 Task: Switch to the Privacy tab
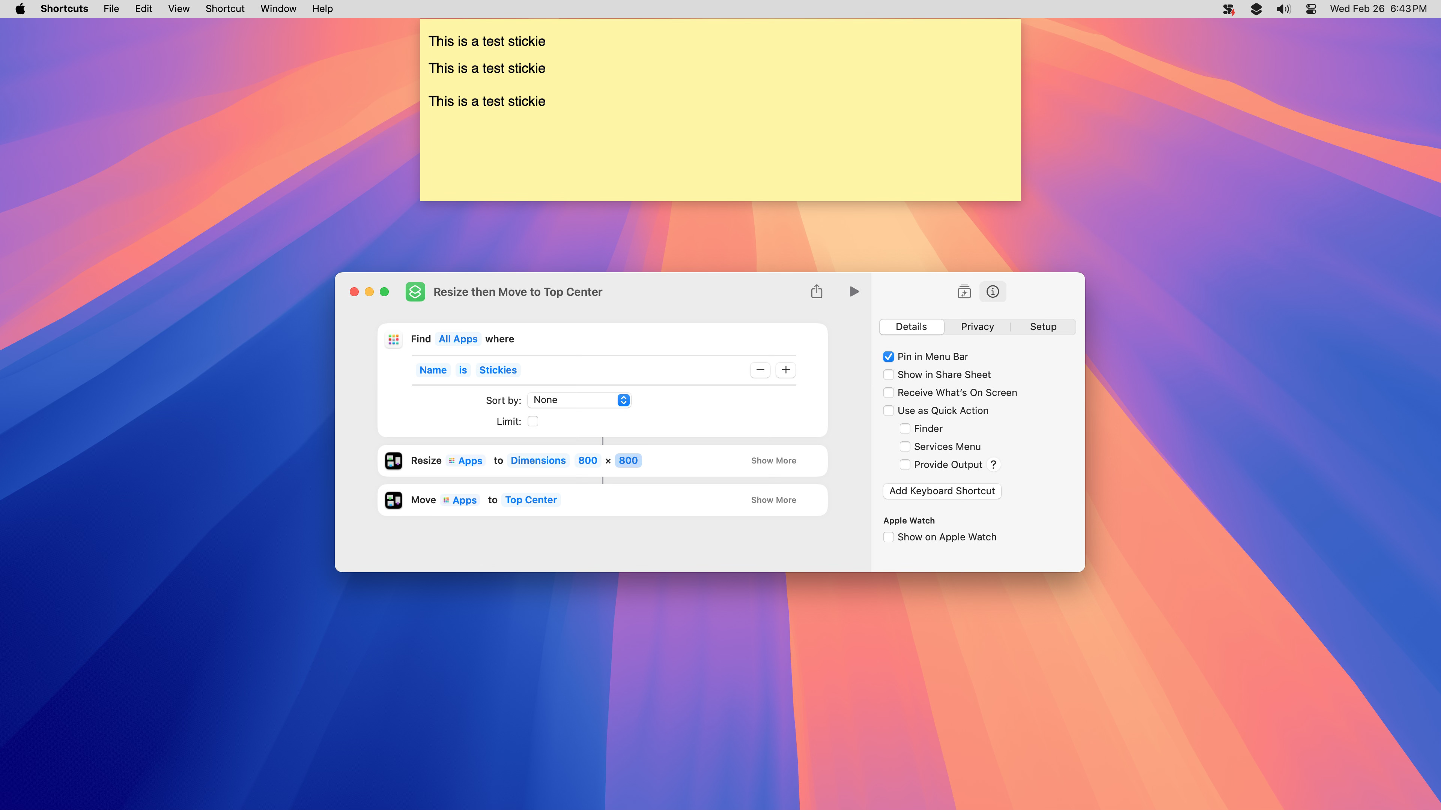tap(977, 327)
